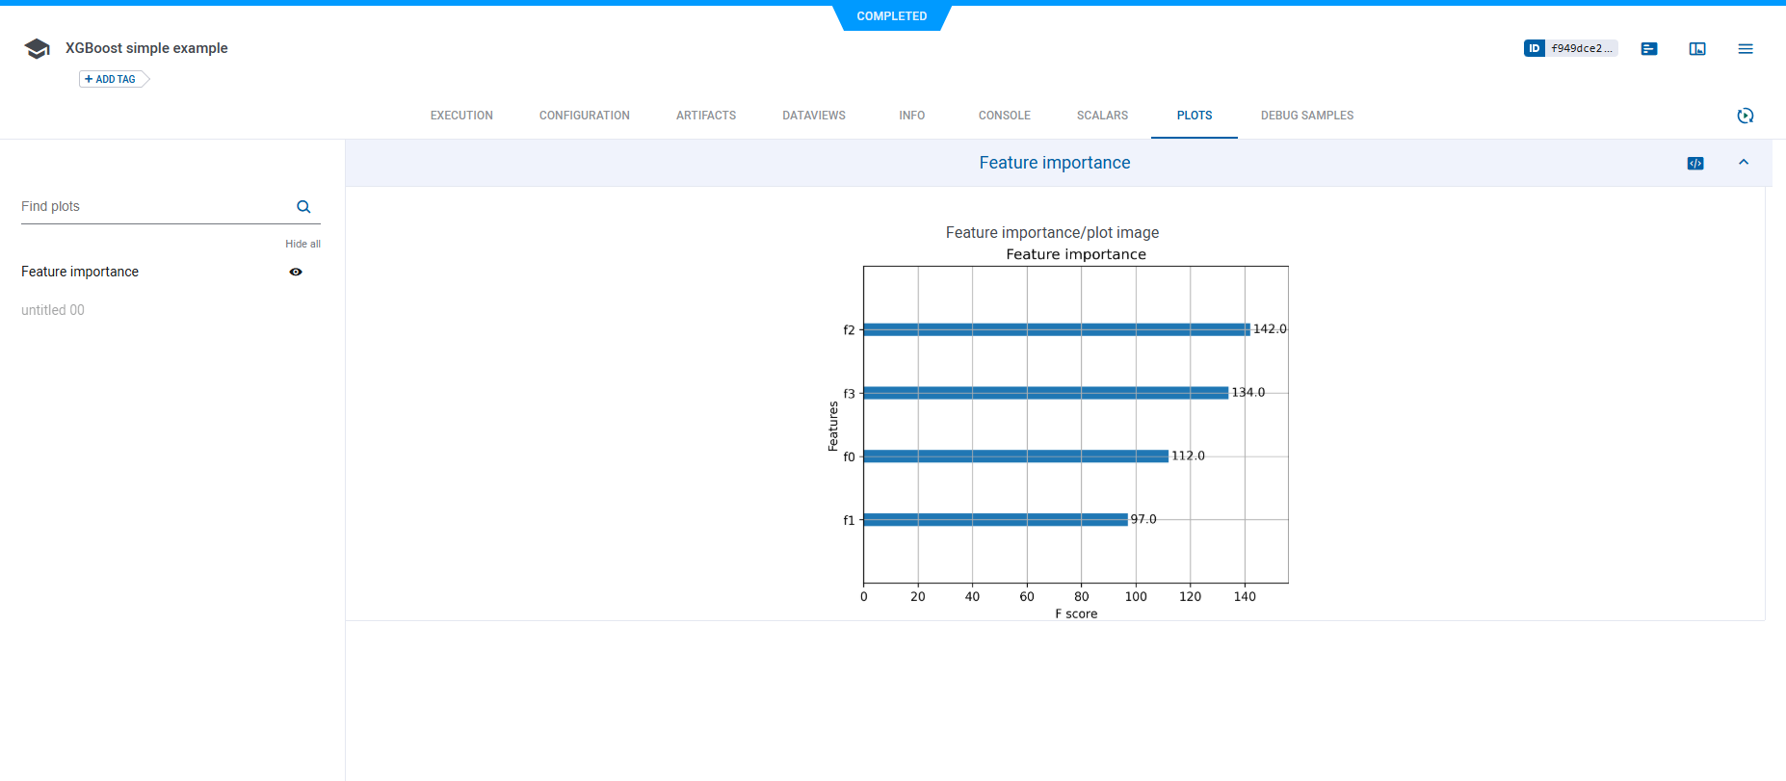1786x781 pixels.
Task: Open the hamburger menu icon
Action: pyautogui.click(x=1745, y=49)
